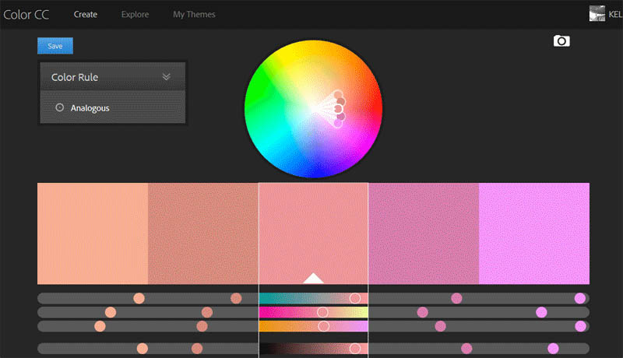Click the white triangle base color marker
Screen dimensions: 623x358
coord(313,278)
